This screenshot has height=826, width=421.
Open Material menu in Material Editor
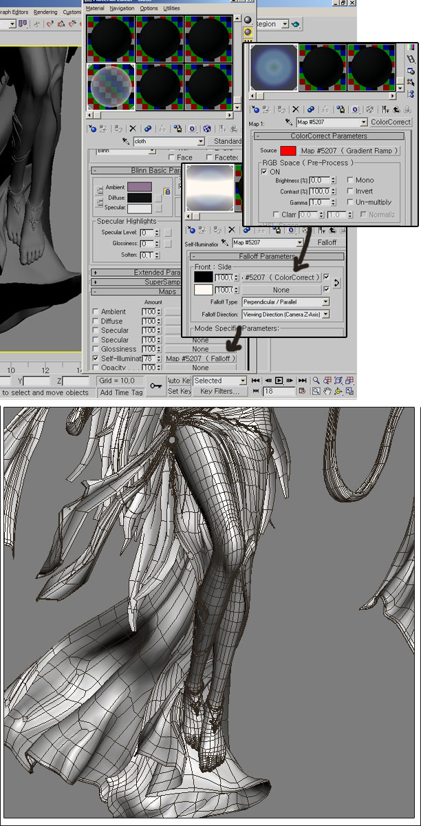[95, 8]
